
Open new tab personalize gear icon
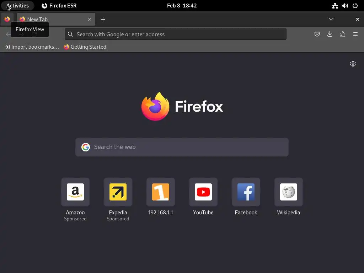[353, 64]
